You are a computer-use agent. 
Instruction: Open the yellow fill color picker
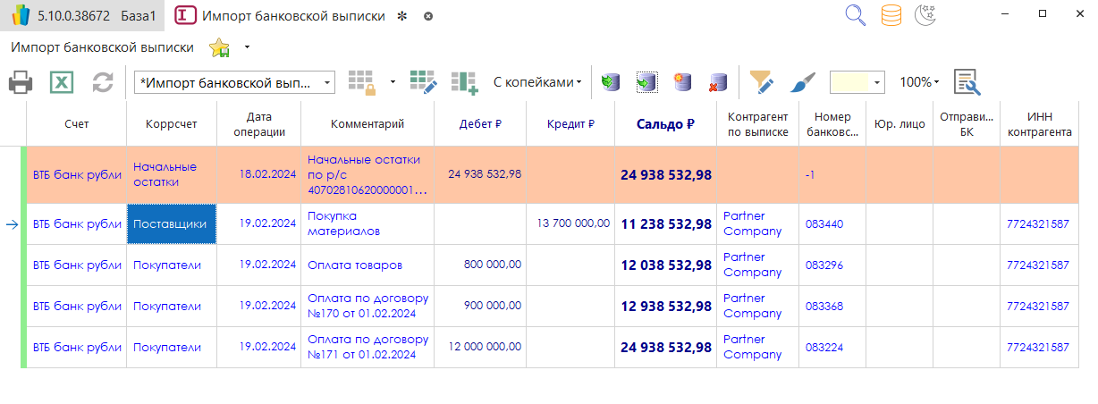[x=857, y=82]
